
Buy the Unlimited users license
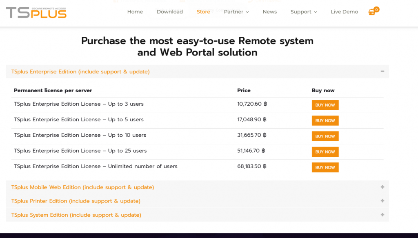[x=325, y=167]
